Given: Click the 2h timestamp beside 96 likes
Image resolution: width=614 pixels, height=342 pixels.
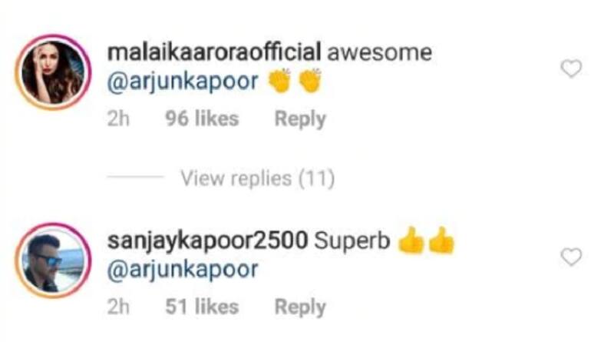Looking at the screenshot, I should pos(118,118).
